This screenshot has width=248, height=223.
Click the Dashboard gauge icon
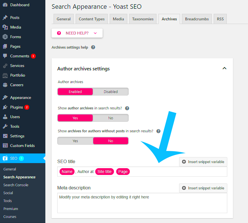pyautogui.click(x=5, y=5)
